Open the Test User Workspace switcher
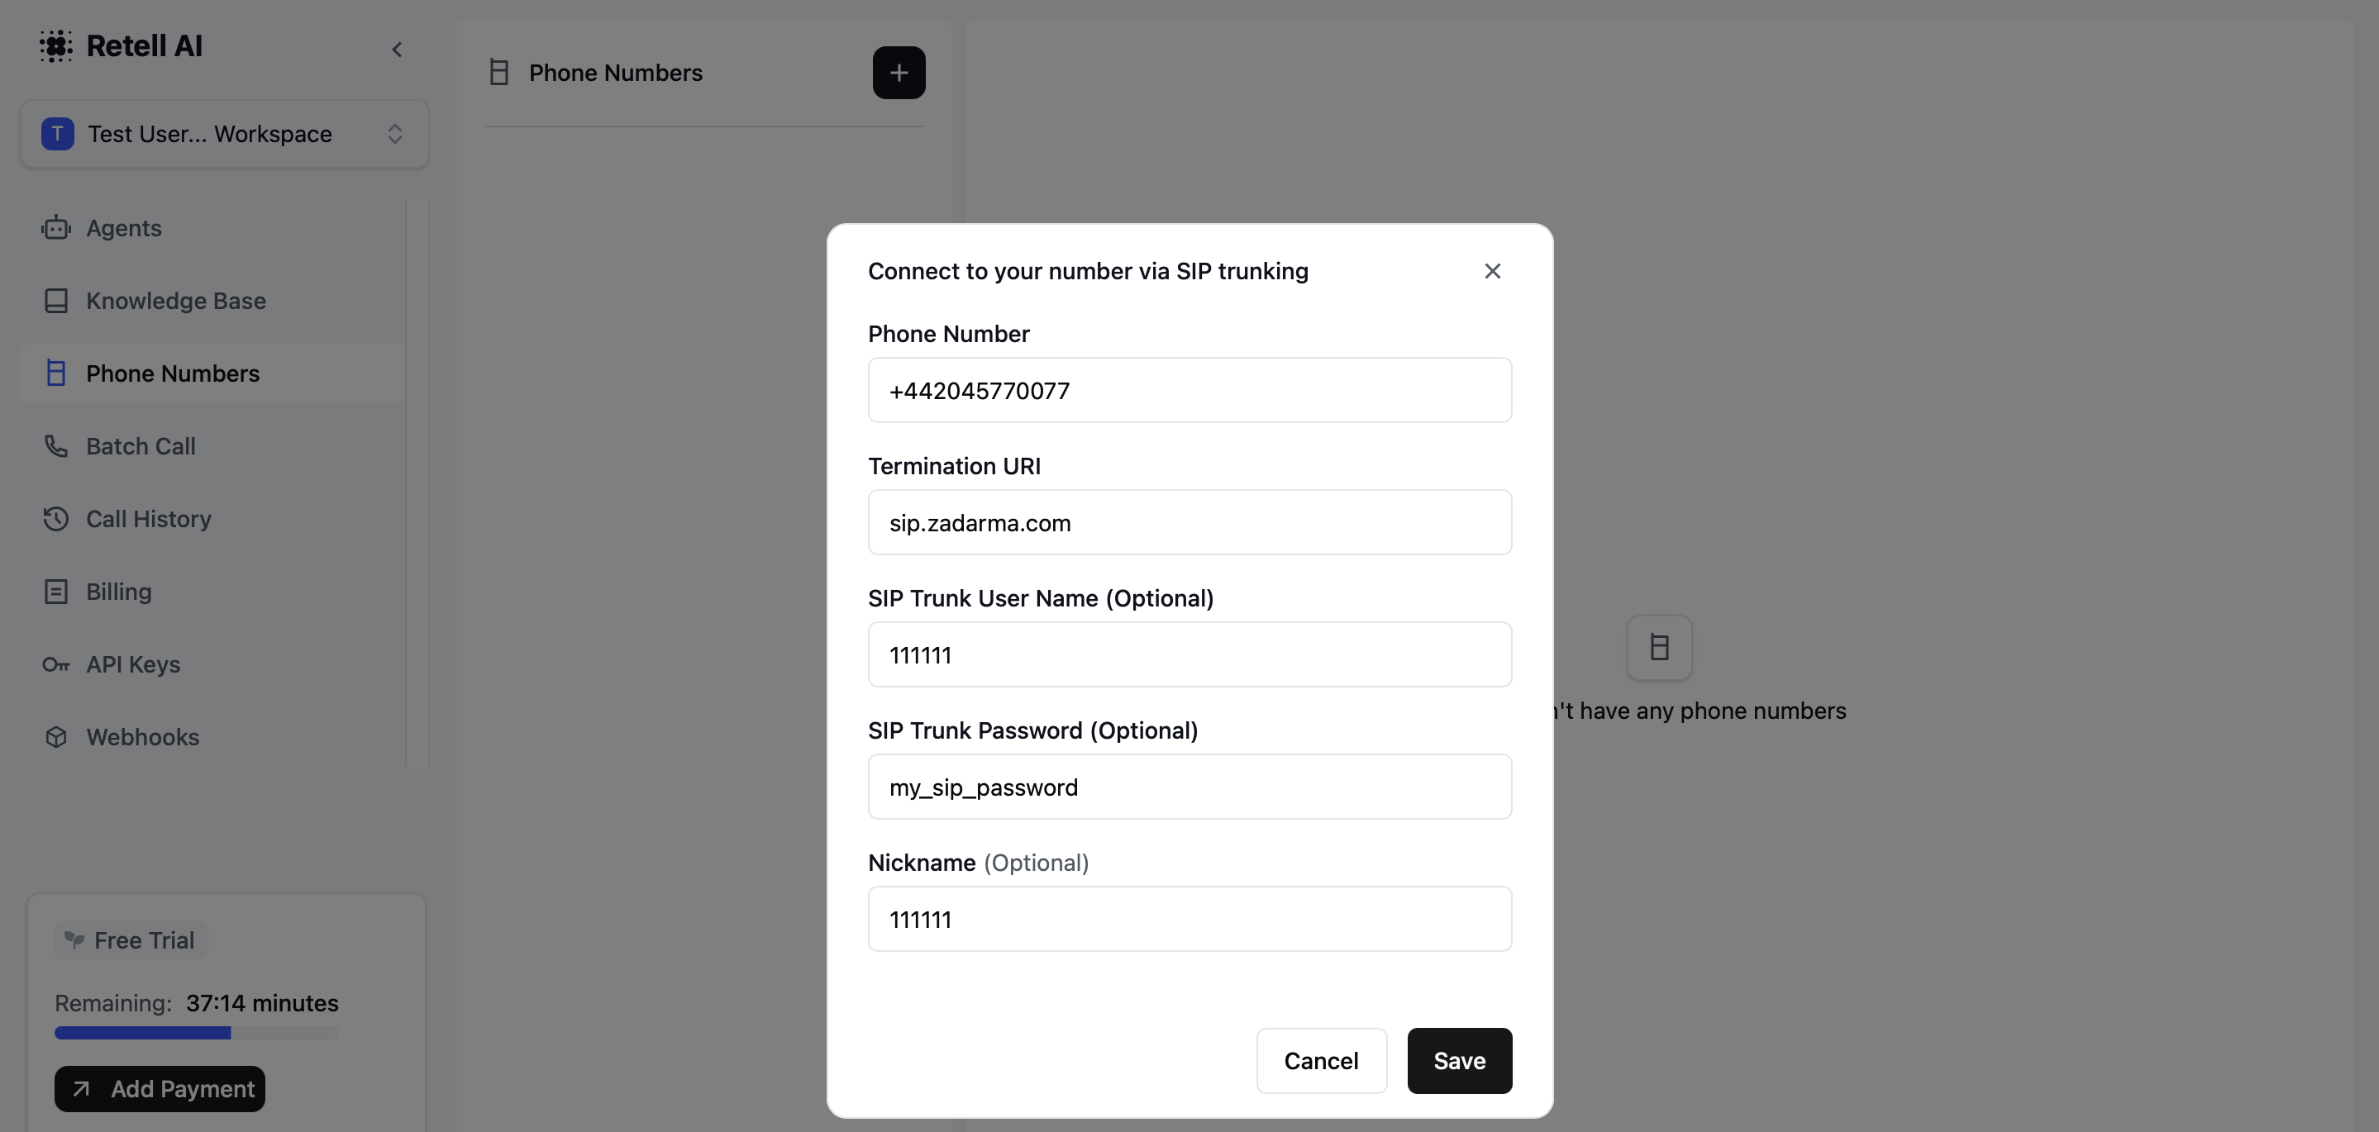This screenshot has height=1132, width=2379. pos(224,134)
